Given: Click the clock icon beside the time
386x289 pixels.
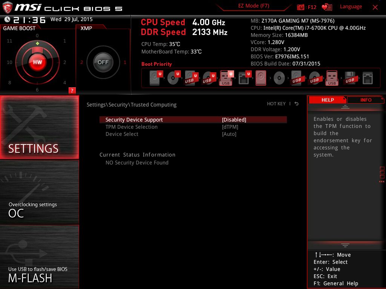Looking at the screenshot, I should (x=8, y=20).
